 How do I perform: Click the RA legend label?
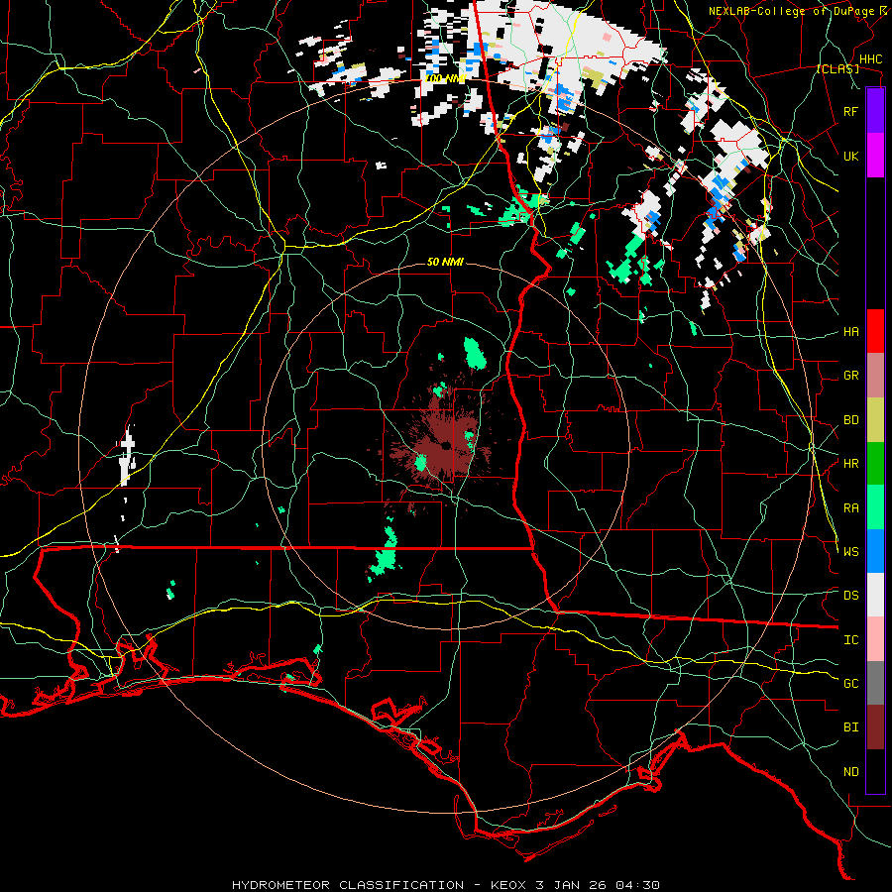tap(850, 508)
